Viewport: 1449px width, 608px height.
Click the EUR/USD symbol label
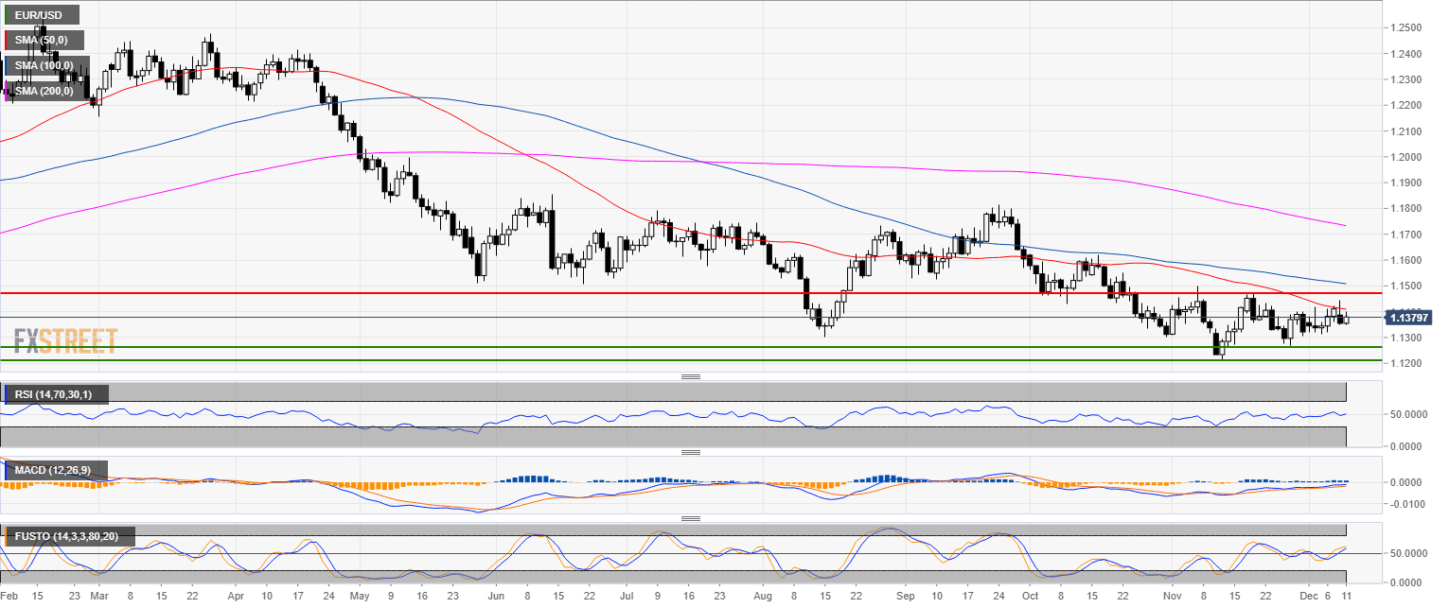point(41,15)
